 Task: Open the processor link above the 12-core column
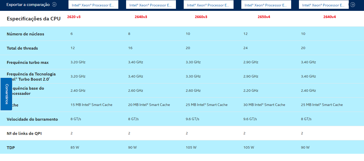(x=266, y=5)
